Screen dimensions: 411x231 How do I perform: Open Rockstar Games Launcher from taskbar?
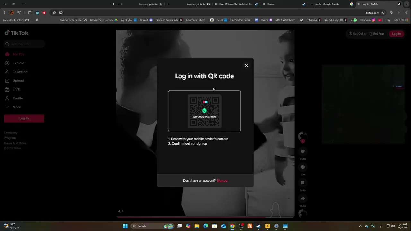tap(267, 226)
